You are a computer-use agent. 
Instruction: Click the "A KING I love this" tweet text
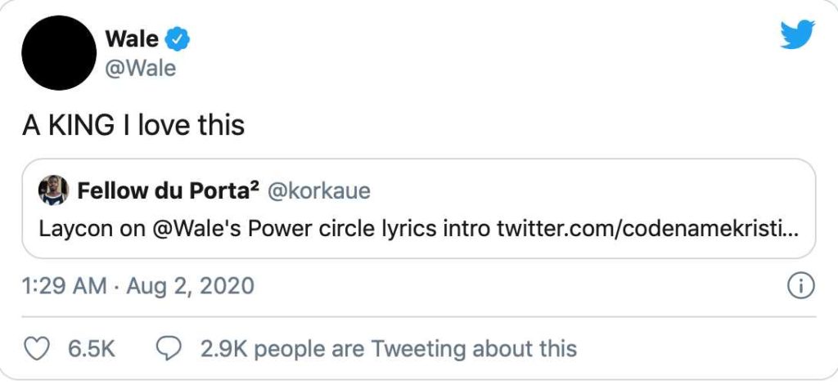click(133, 125)
